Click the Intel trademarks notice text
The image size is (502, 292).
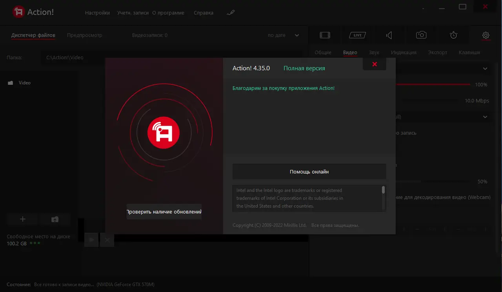(290, 198)
